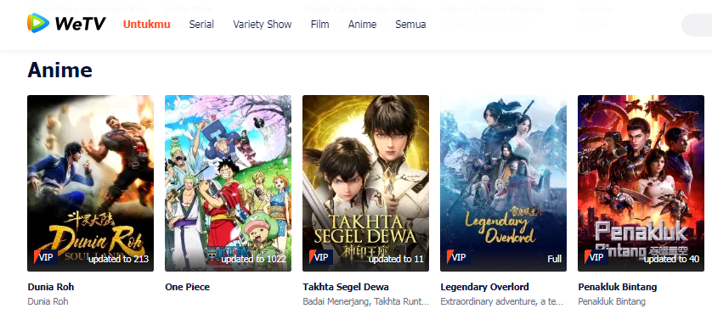Image resolution: width=712 pixels, height=331 pixels.
Task: Open the Takhta Segel Dewa poster
Action: click(365, 183)
